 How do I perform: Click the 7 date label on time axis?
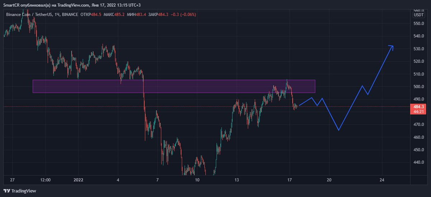click(158, 180)
